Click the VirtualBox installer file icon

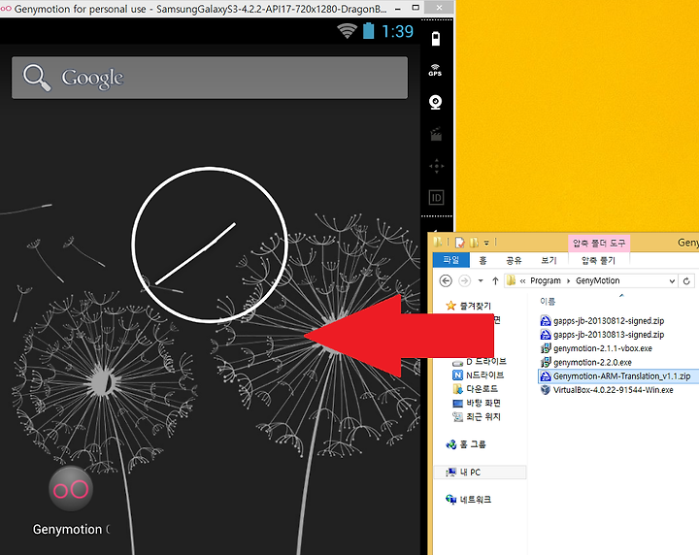click(x=546, y=390)
